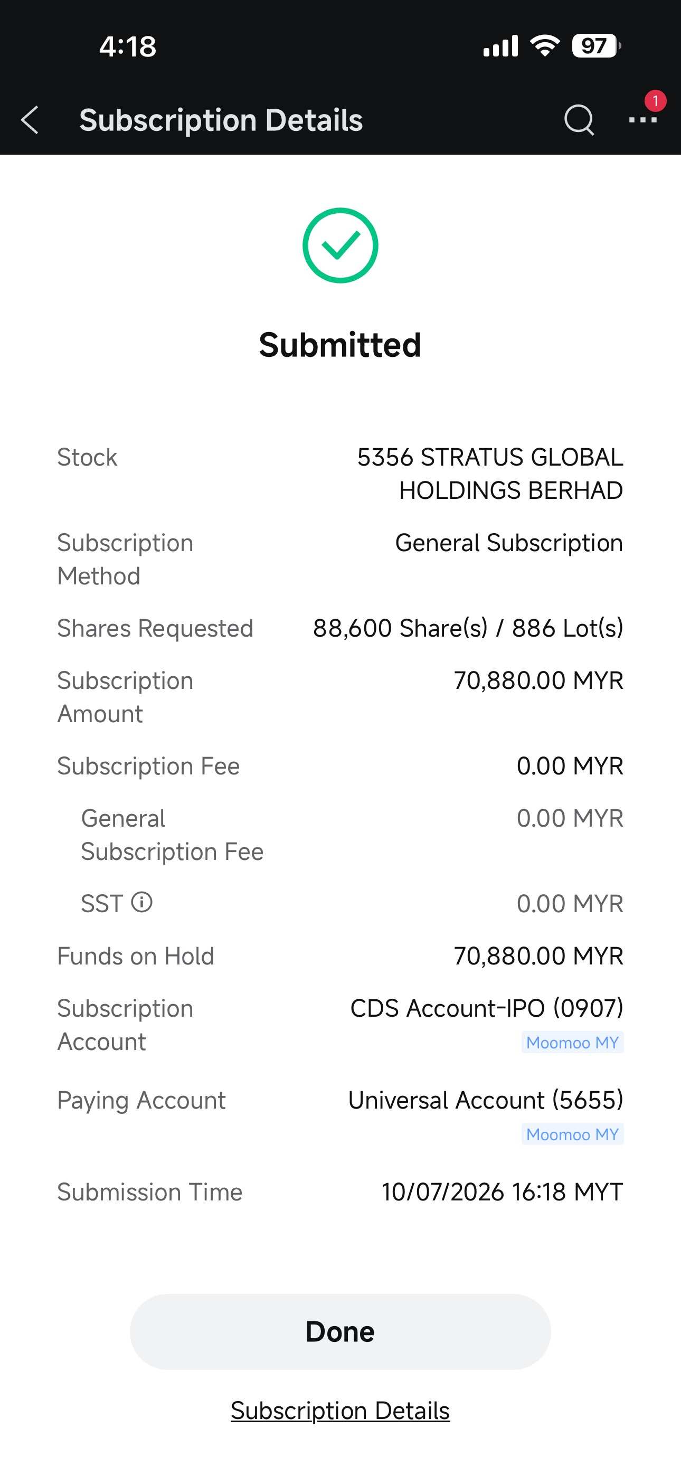
Task: Open the three-dots more menu
Action: click(x=642, y=120)
